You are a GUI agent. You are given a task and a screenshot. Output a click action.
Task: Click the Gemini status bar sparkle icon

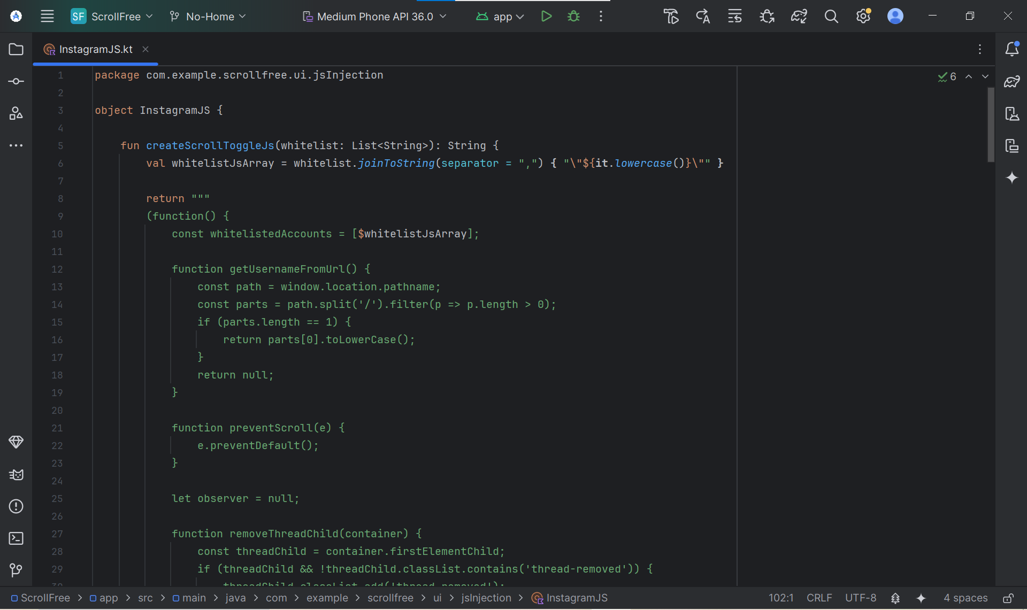[921, 598]
